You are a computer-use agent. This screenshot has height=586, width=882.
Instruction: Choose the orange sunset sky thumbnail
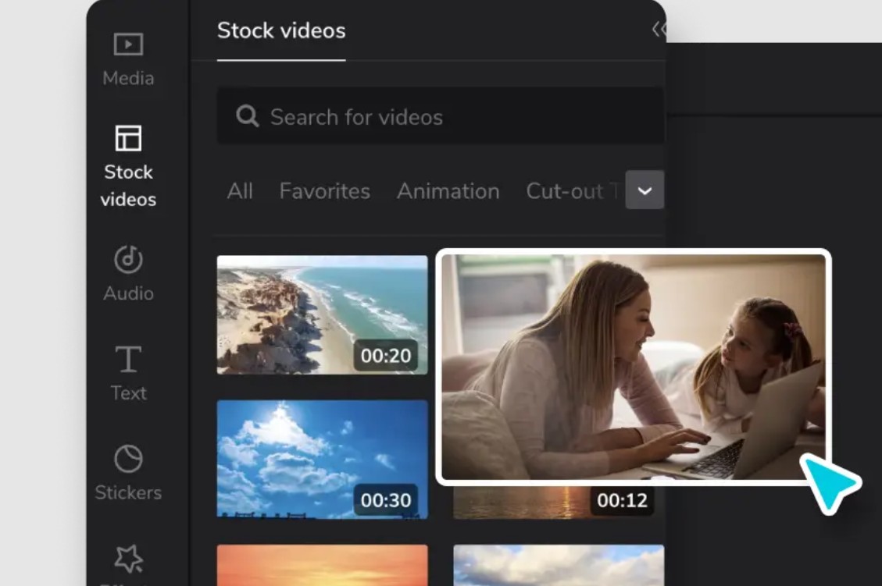pyautogui.click(x=322, y=565)
